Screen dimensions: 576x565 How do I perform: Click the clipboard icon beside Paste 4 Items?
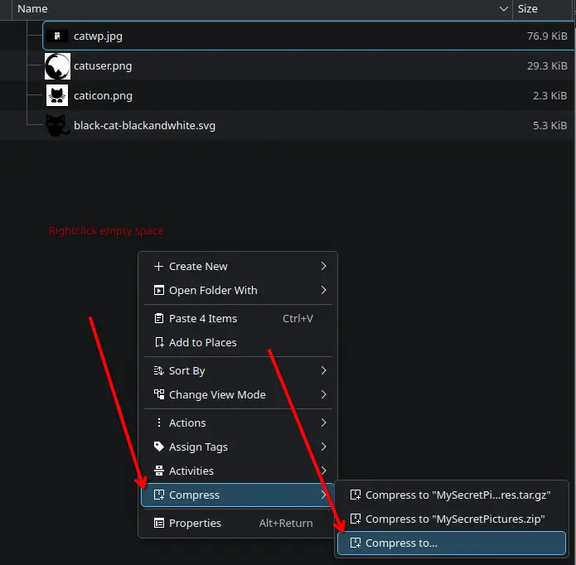tap(157, 319)
